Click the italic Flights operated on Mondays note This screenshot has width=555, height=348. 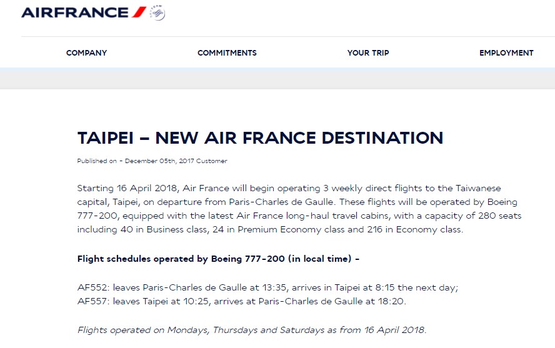click(252, 330)
